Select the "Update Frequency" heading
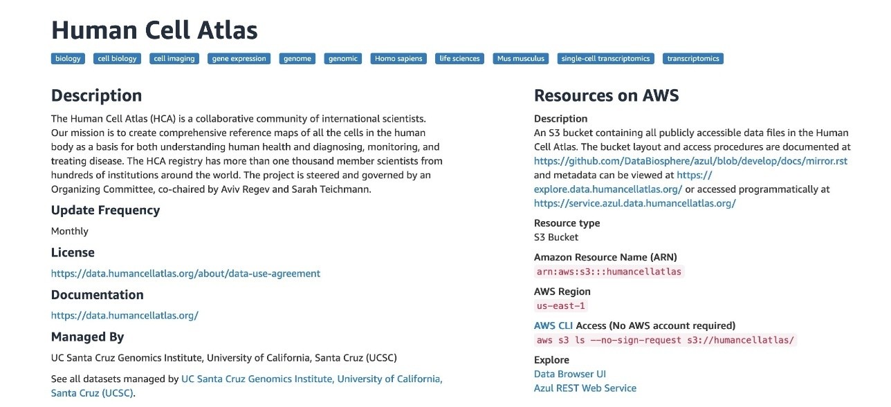Screen dimensions: 891x407 (105, 210)
